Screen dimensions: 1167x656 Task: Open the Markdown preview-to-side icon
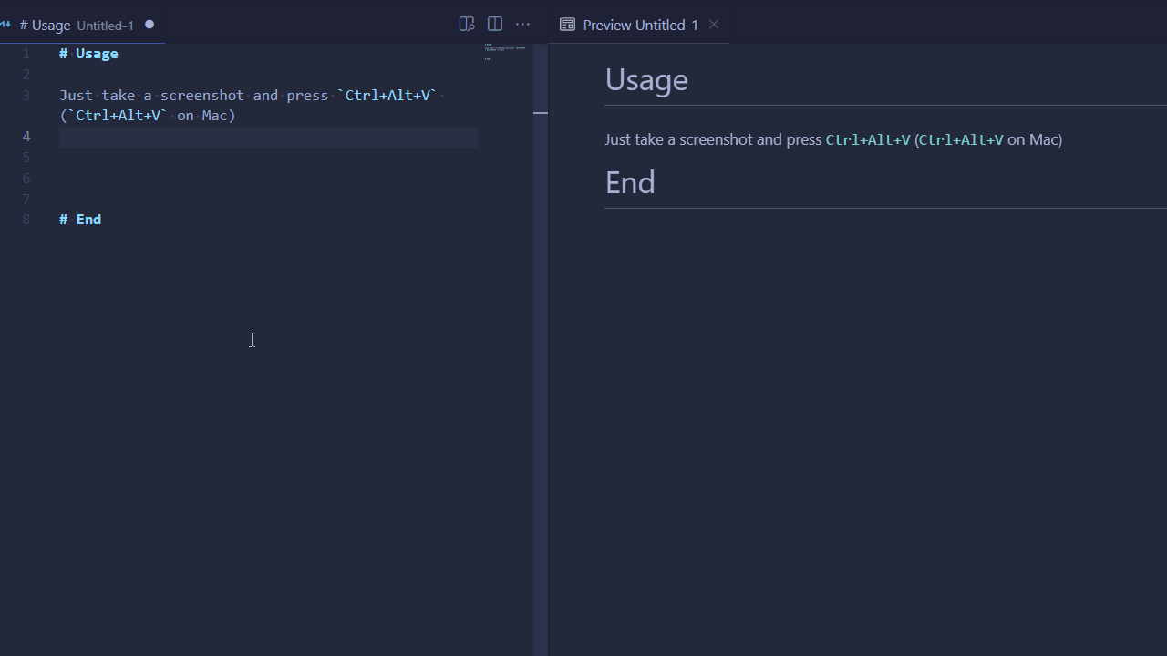coord(467,24)
